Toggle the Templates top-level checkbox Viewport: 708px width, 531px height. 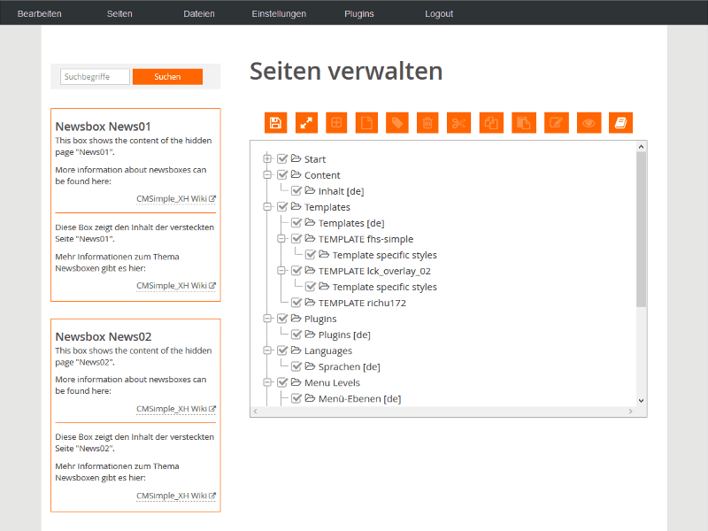tap(282, 206)
